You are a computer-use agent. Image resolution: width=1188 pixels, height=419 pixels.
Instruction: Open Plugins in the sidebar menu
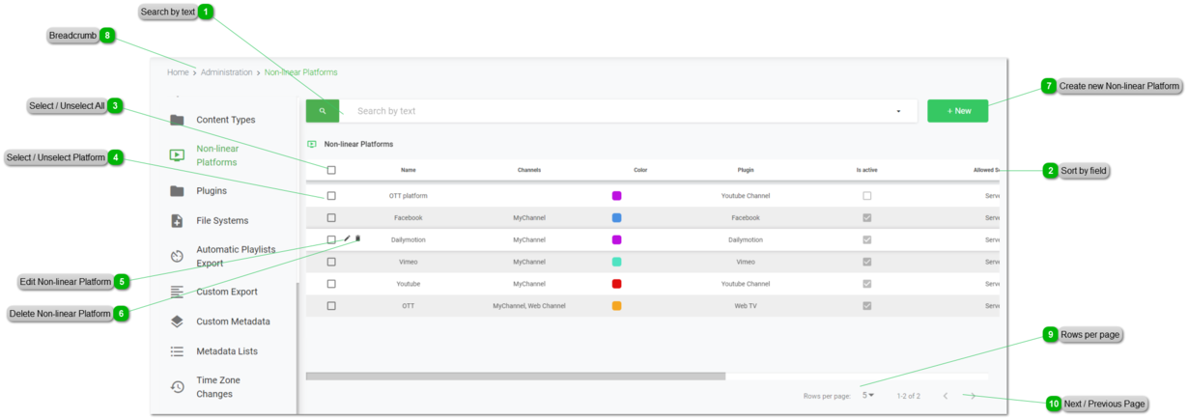pyautogui.click(x=212, y=191)
